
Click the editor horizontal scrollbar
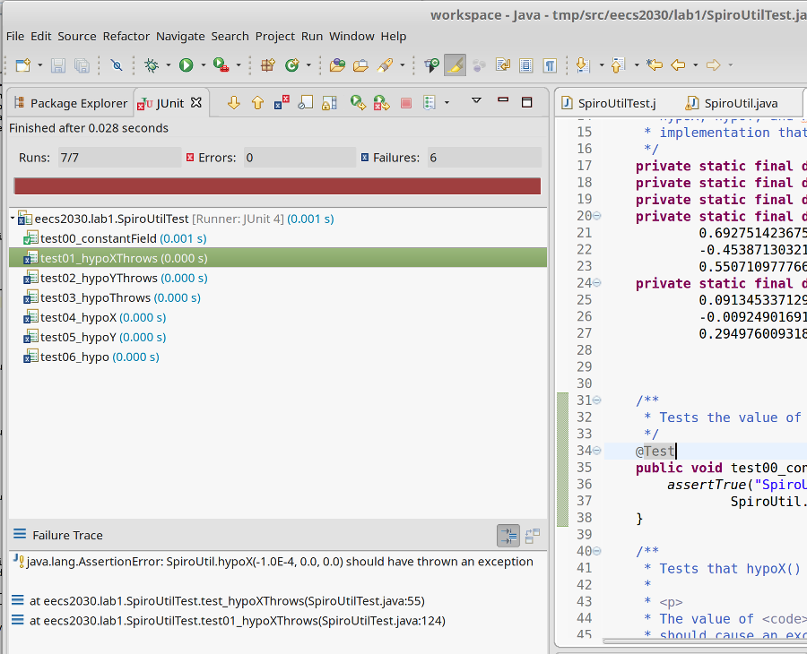[x=705, y=641]
